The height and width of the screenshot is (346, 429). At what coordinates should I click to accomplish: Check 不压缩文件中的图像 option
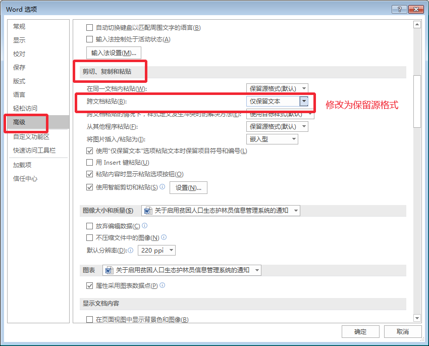89,237
